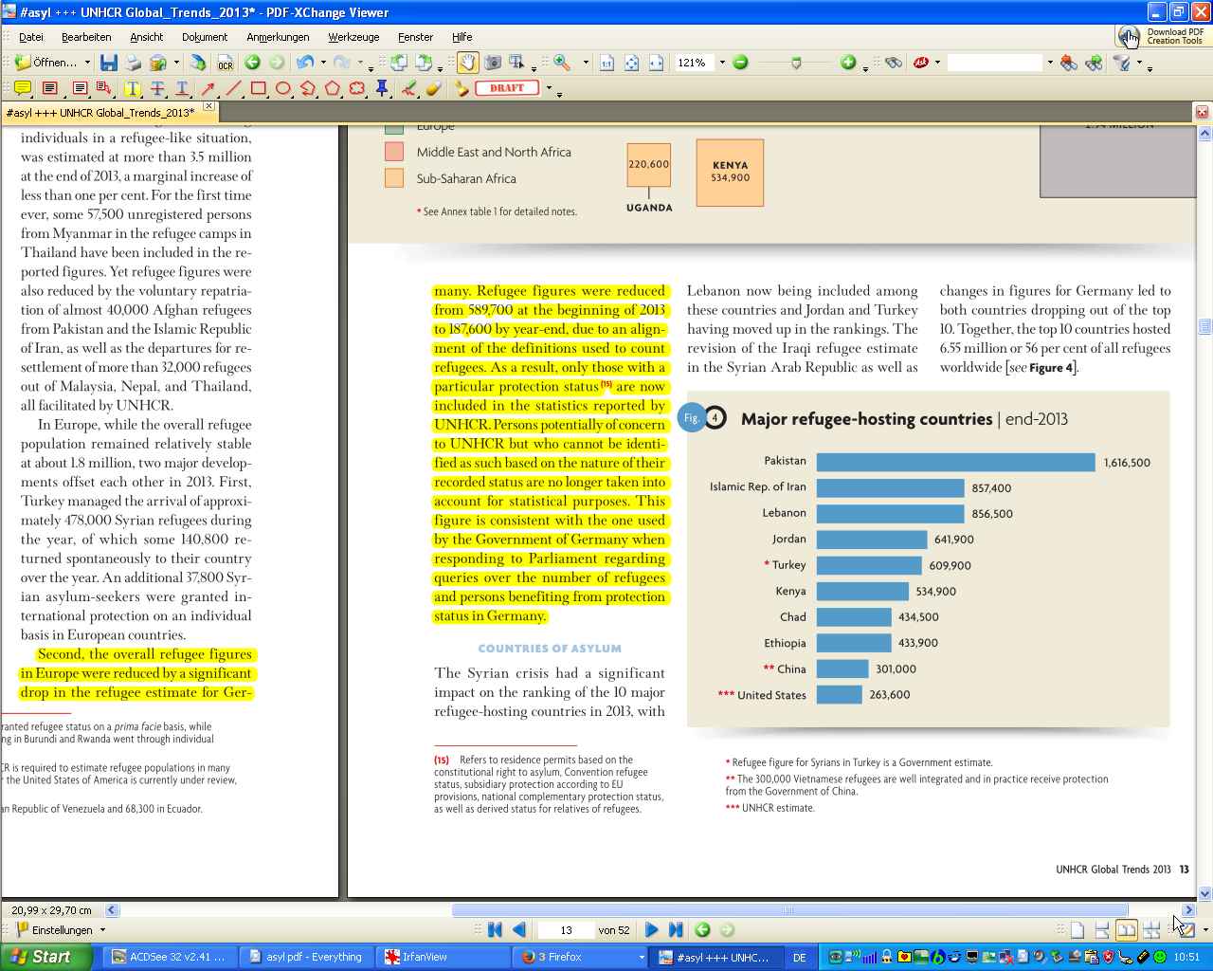This screenshot has height=971, width=1213.
Task: Expand the Einstellungen options dropdown
Action: pyautogui.click(x=102, y=930)
